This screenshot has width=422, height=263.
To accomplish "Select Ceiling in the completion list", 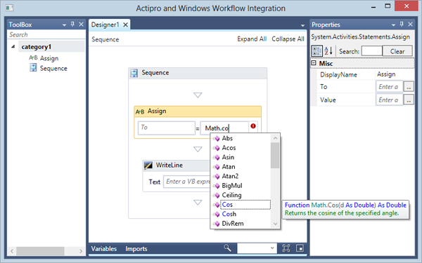I will tap(231, 196).
